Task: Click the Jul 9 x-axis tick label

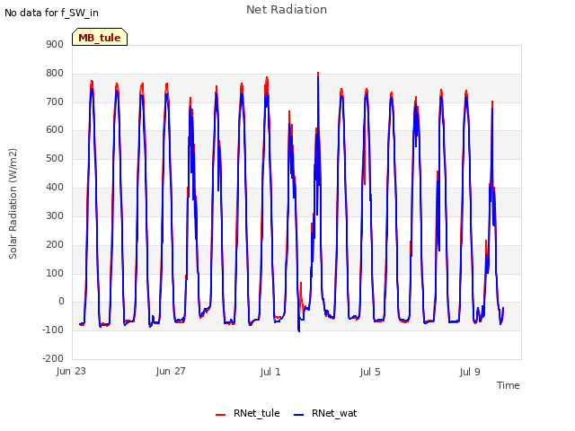Action: point(470,372)
